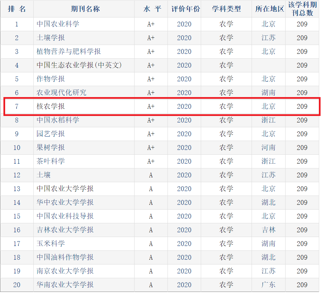
Task: Open journal 植物营养与肥料学报
Action: click(69, 51)
